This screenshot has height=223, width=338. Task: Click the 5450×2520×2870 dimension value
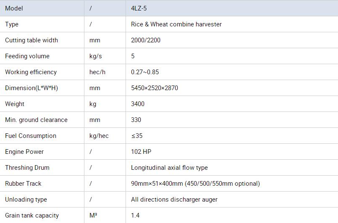[154, 88]
